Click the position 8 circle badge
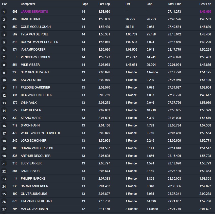 point(4,65)
